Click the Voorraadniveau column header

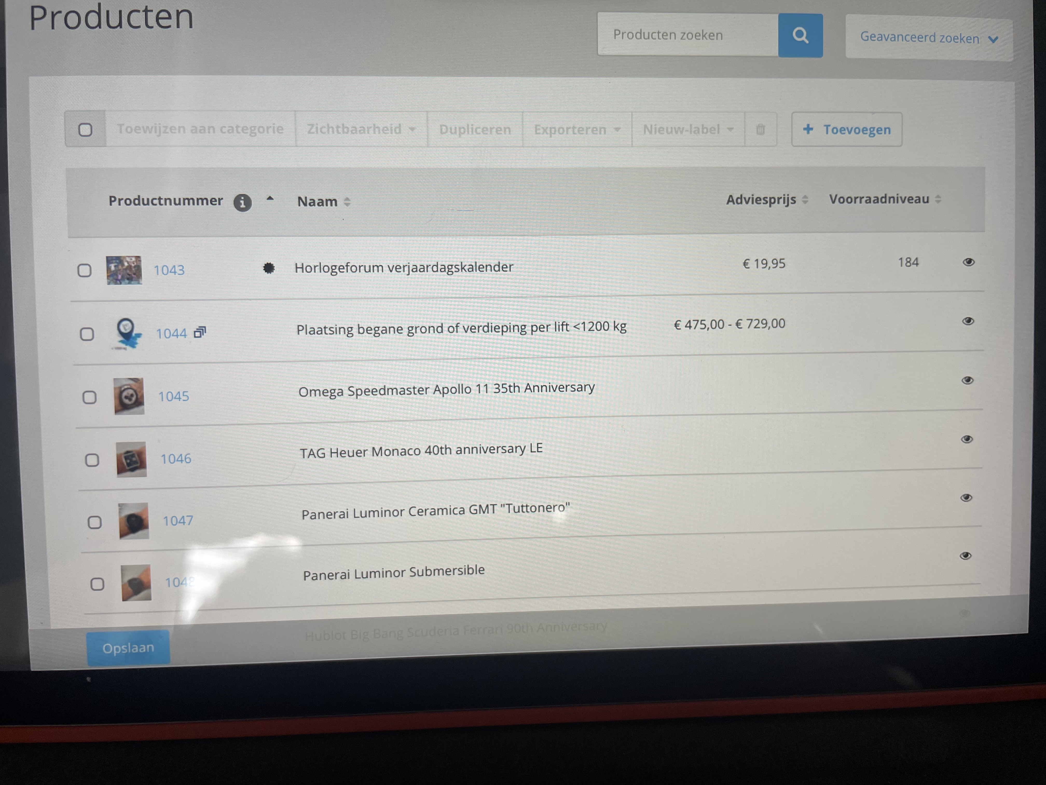click(x=879, y=199)
